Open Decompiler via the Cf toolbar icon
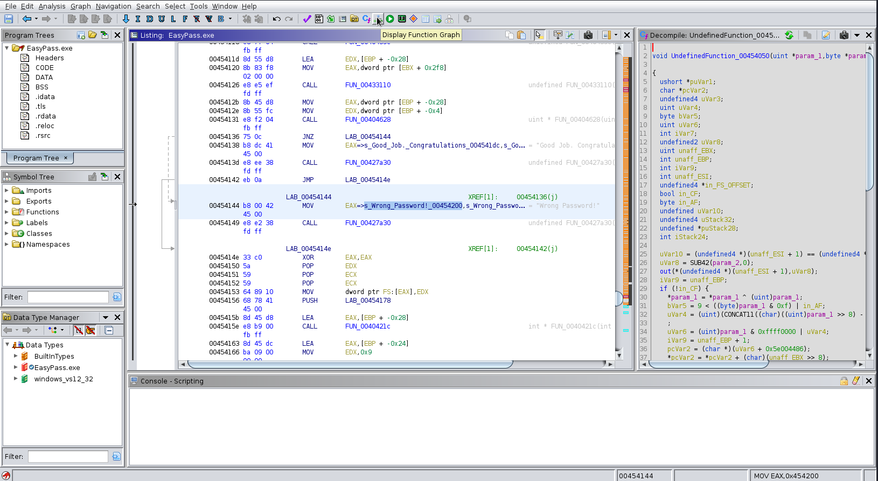878x481 pixels. click(366, 19)
